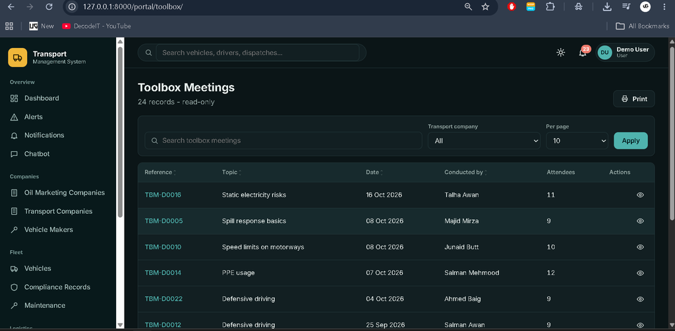Open the Chrome three-dot menu
This screenshot has width=675, height=331.
663,7
